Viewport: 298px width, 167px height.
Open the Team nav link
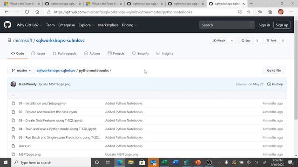(x=50, y=25)
